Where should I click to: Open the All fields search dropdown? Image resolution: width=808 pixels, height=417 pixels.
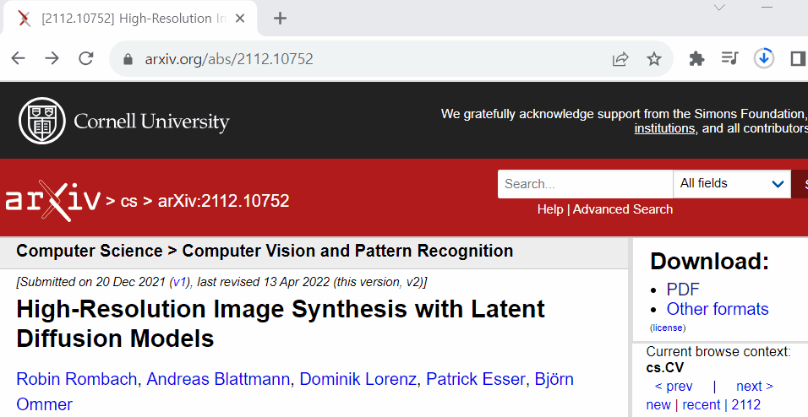[x=732, y=184]
